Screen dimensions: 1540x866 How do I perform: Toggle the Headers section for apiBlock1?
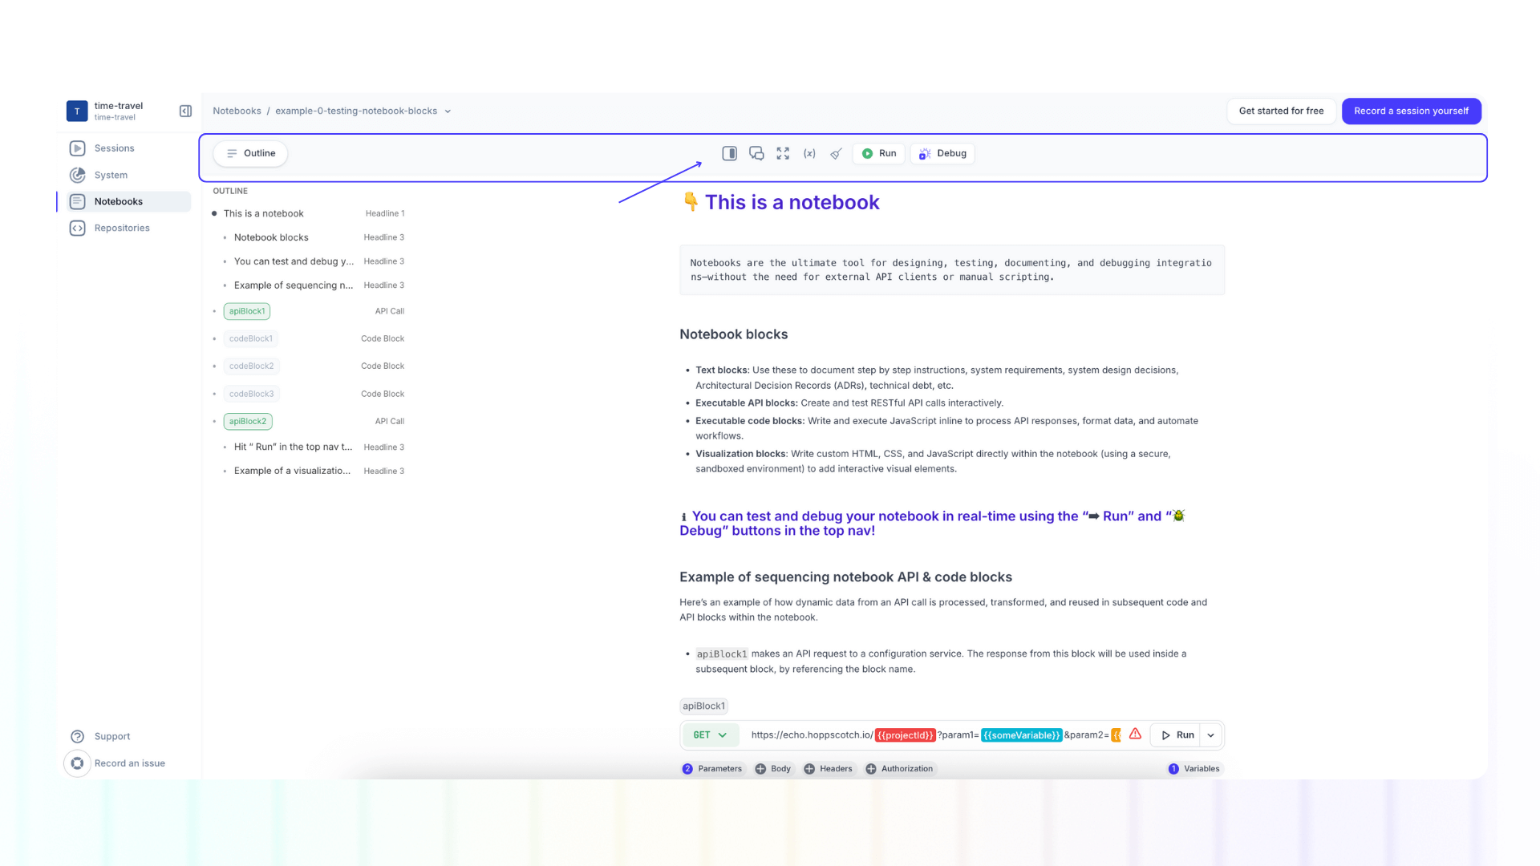(x=828, y=768)
